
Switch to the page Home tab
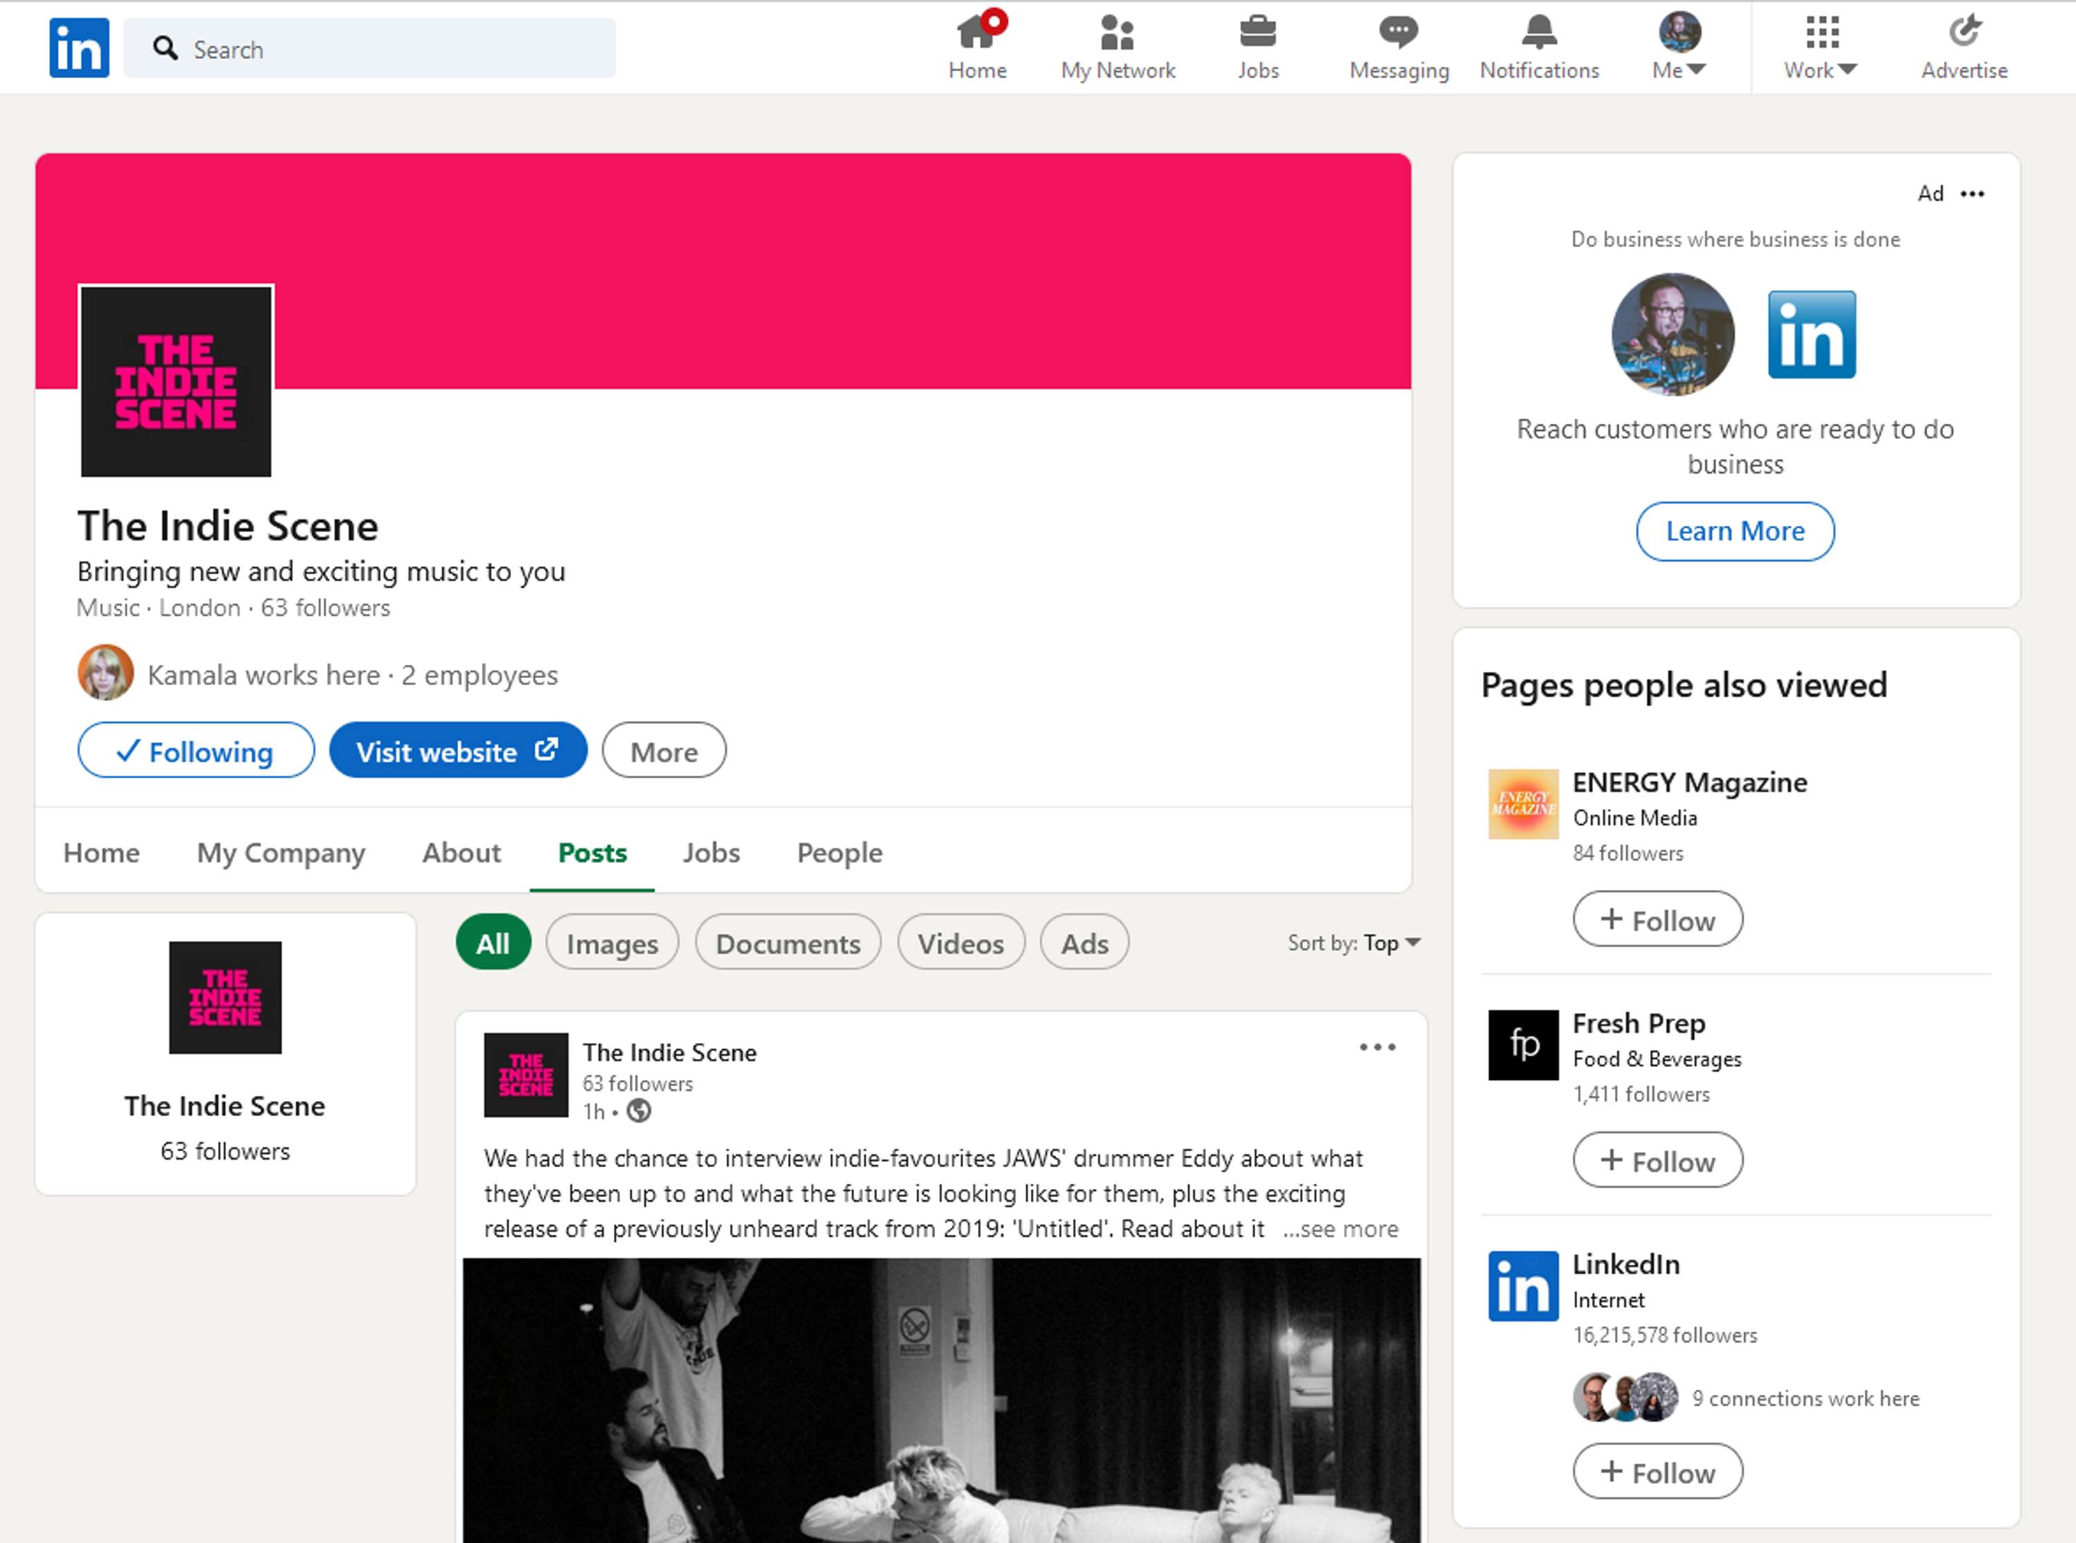(x=102, y=852)
